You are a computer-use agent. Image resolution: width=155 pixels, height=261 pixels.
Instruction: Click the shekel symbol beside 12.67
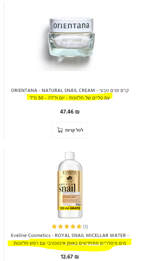(76, 257)
